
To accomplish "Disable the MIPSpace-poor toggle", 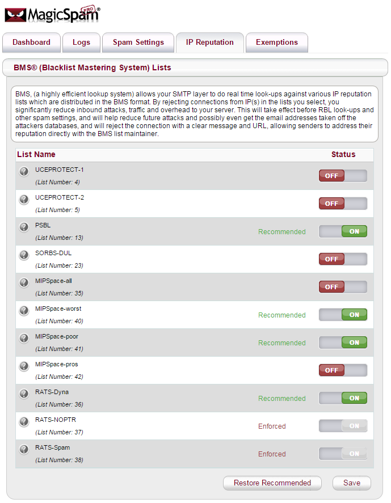I will pyautogui.click(x=343, y=343).
